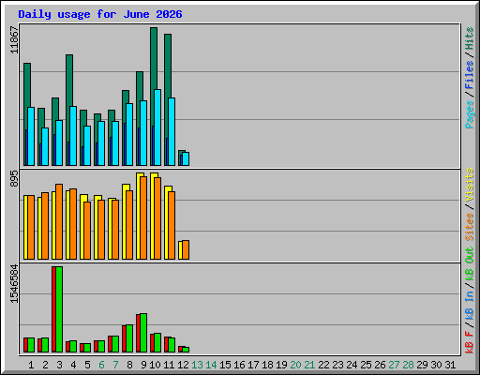Image resolution: width=480 pixels, height=375 pixels.
Task: Click the green kB Out bar for day 8
Action: click(x=129, y=338)
